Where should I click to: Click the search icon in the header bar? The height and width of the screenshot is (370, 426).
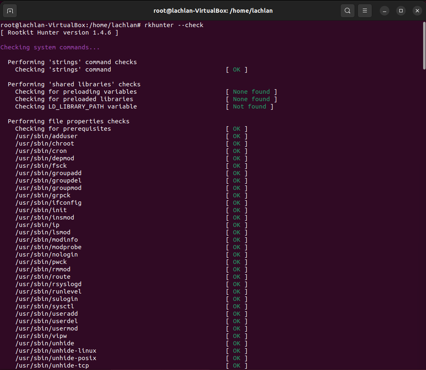pos(348,11)
